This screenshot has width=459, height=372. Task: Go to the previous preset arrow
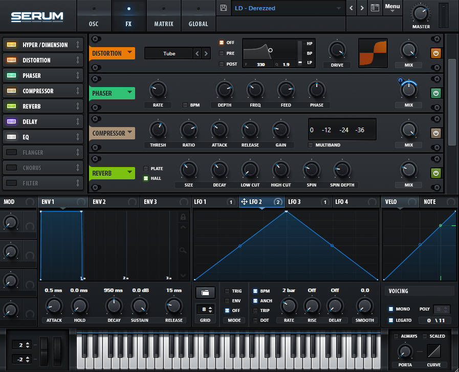pyautogui.click(x=351, y=8)
